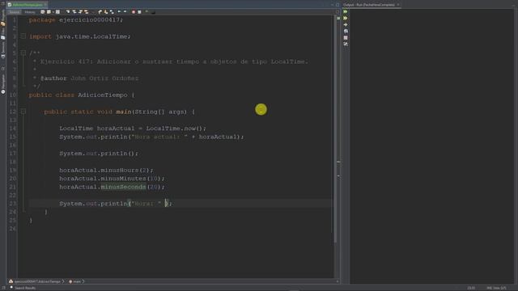The image size is (518, 291).
Task: Open the Services sidebar tab
Action: tap(3, 50)
